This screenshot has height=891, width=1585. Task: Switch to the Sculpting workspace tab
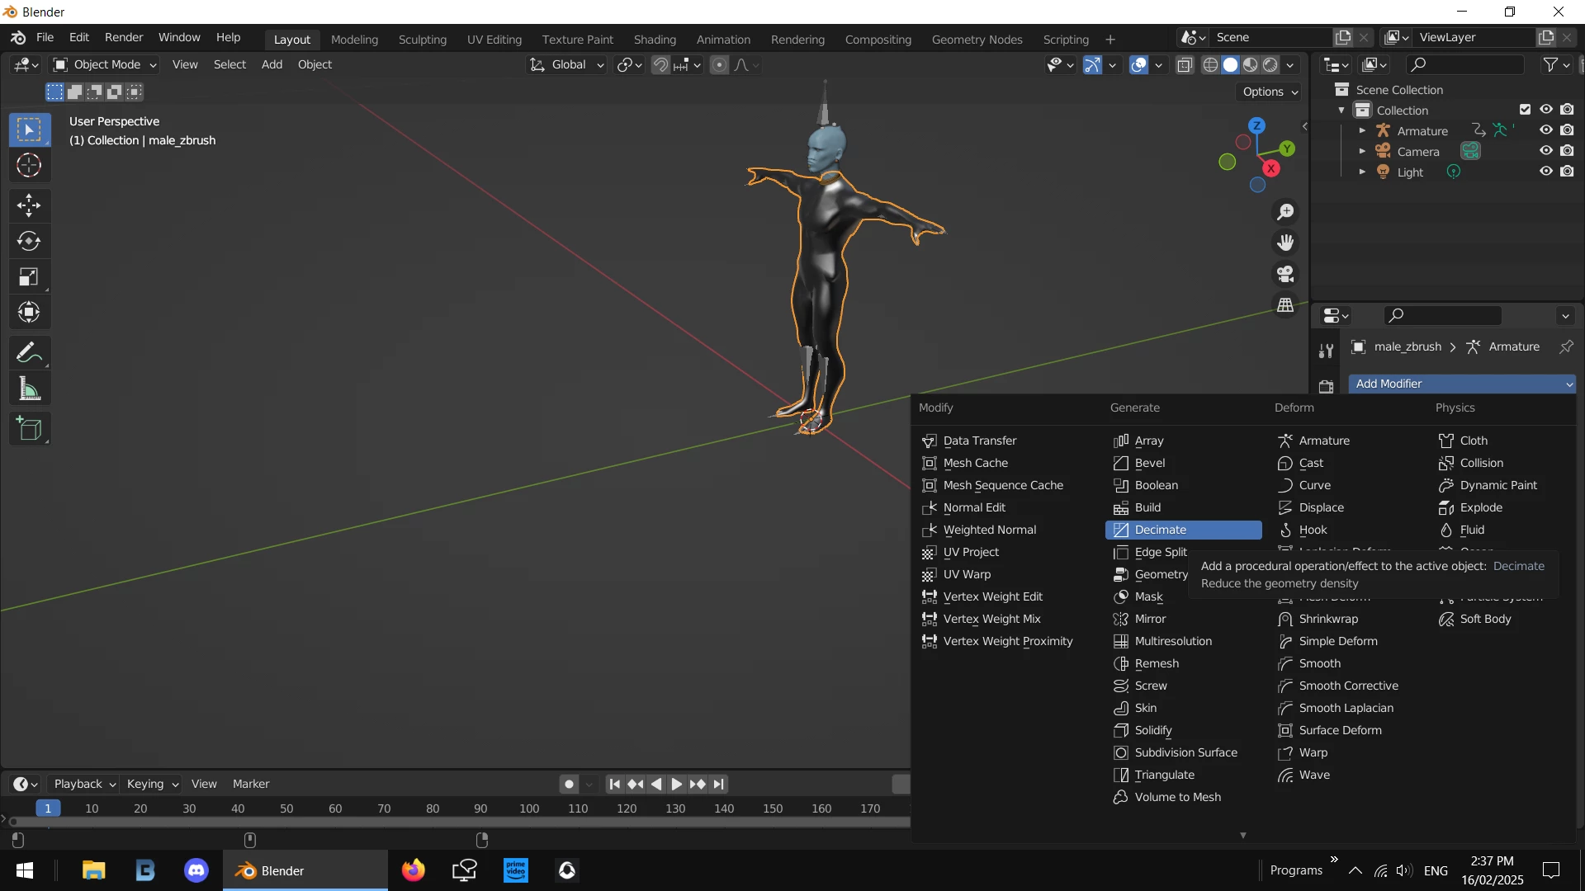[x=422, y=40]
